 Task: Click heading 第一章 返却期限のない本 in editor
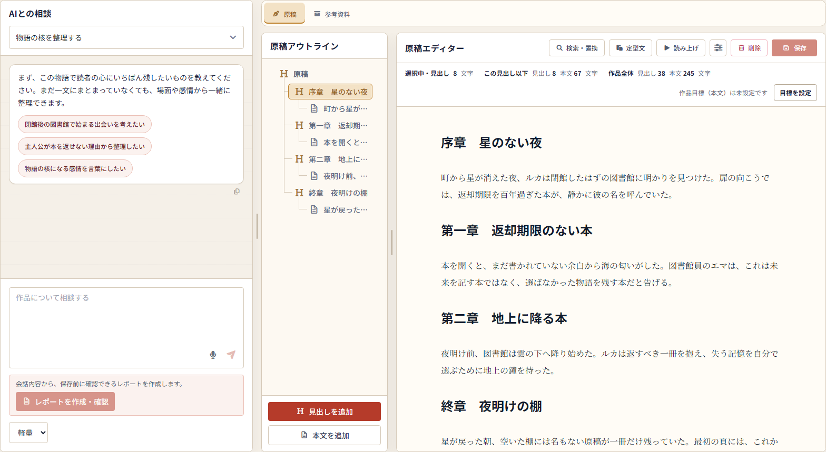click(x=517, y=230)
